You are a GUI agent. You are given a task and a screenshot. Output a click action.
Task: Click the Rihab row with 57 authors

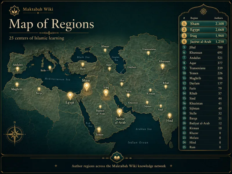pos(204,93)
